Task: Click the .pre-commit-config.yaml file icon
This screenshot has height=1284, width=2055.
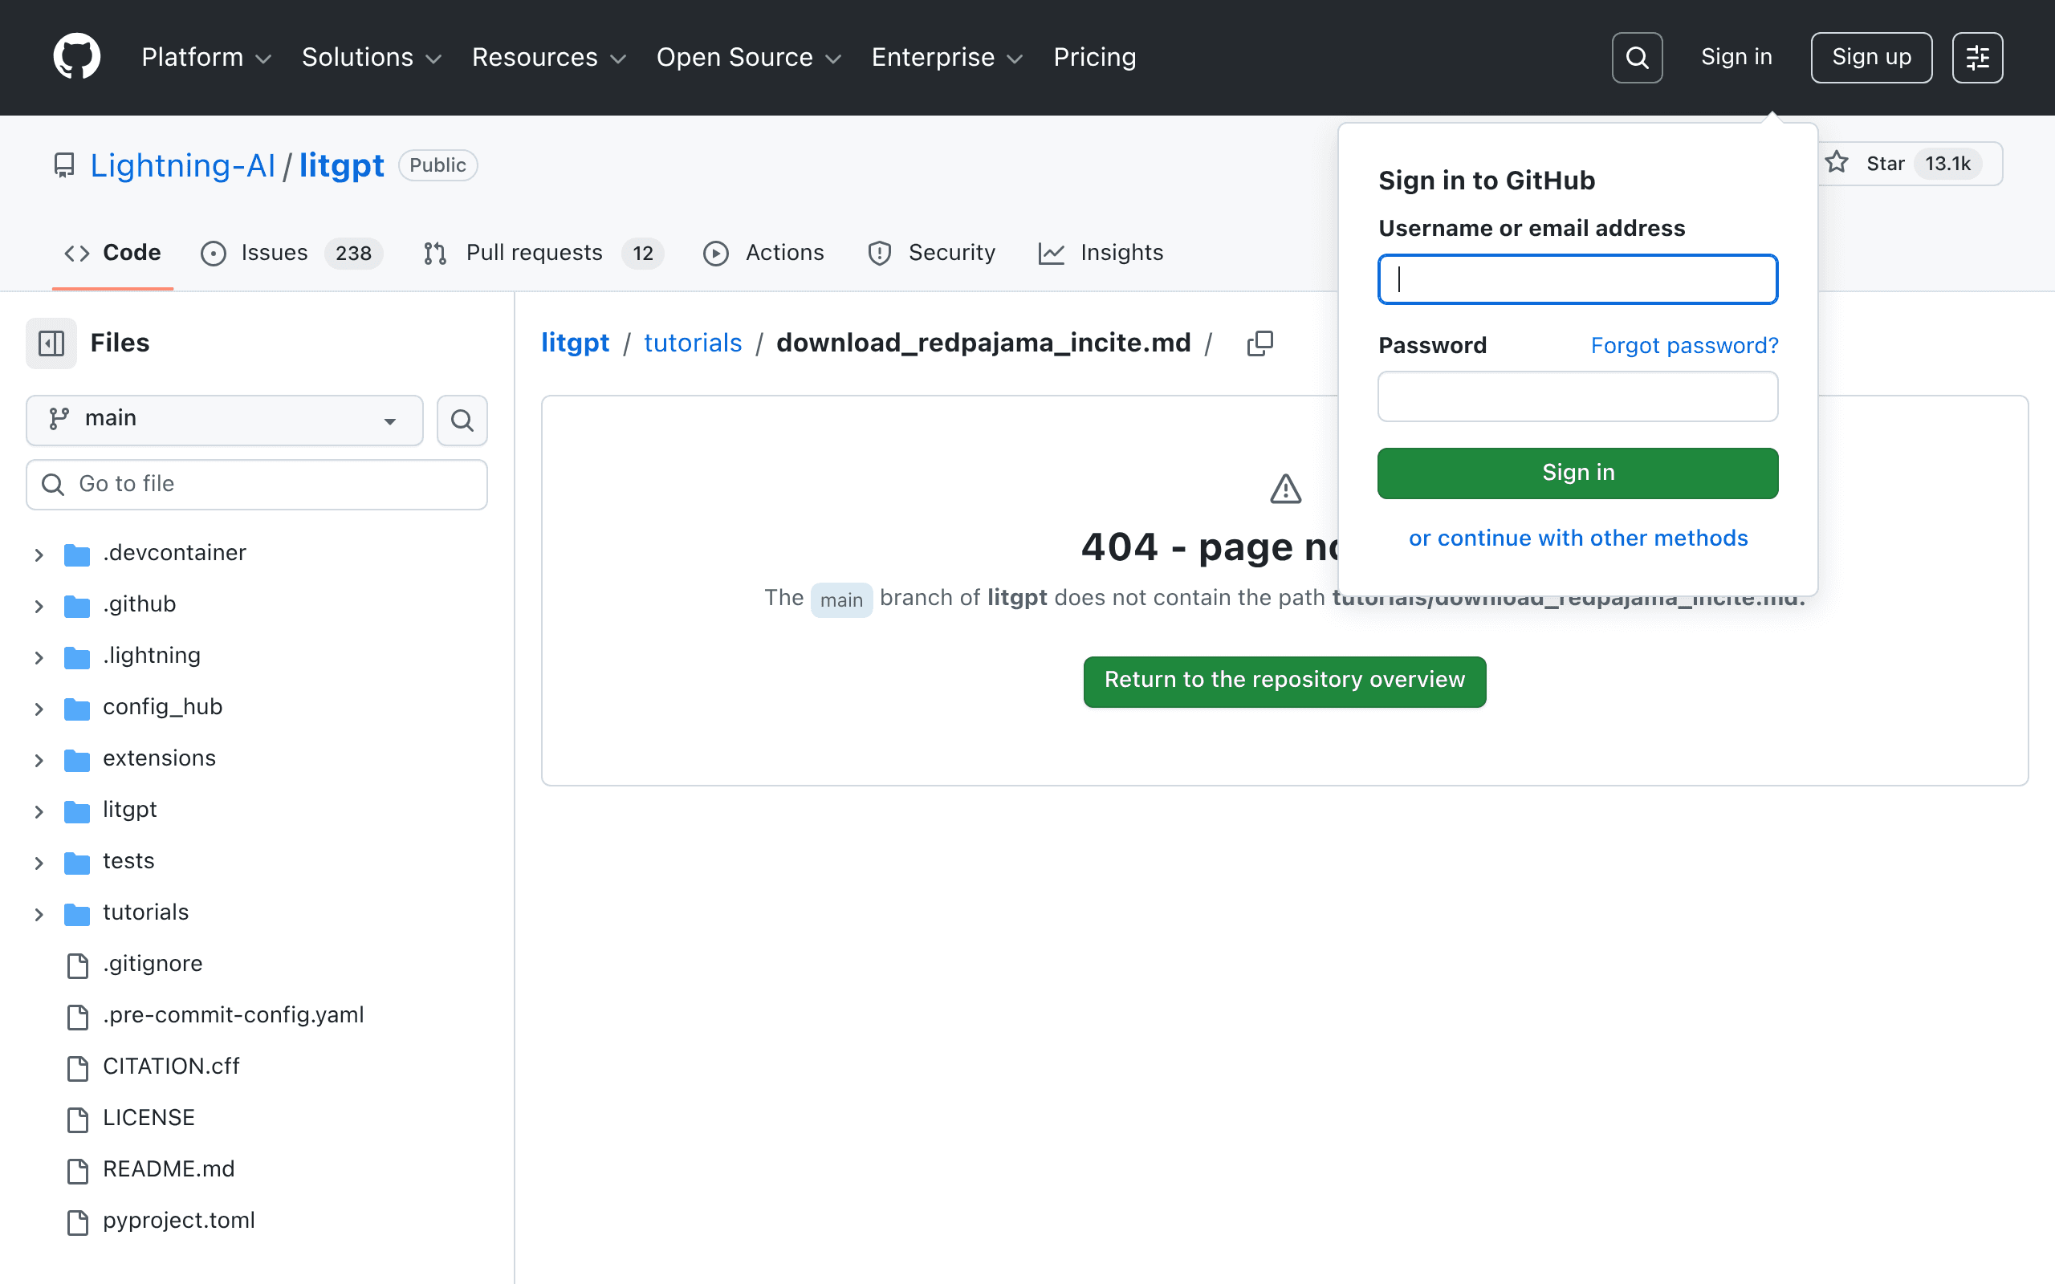Action: click(77, 1017)
